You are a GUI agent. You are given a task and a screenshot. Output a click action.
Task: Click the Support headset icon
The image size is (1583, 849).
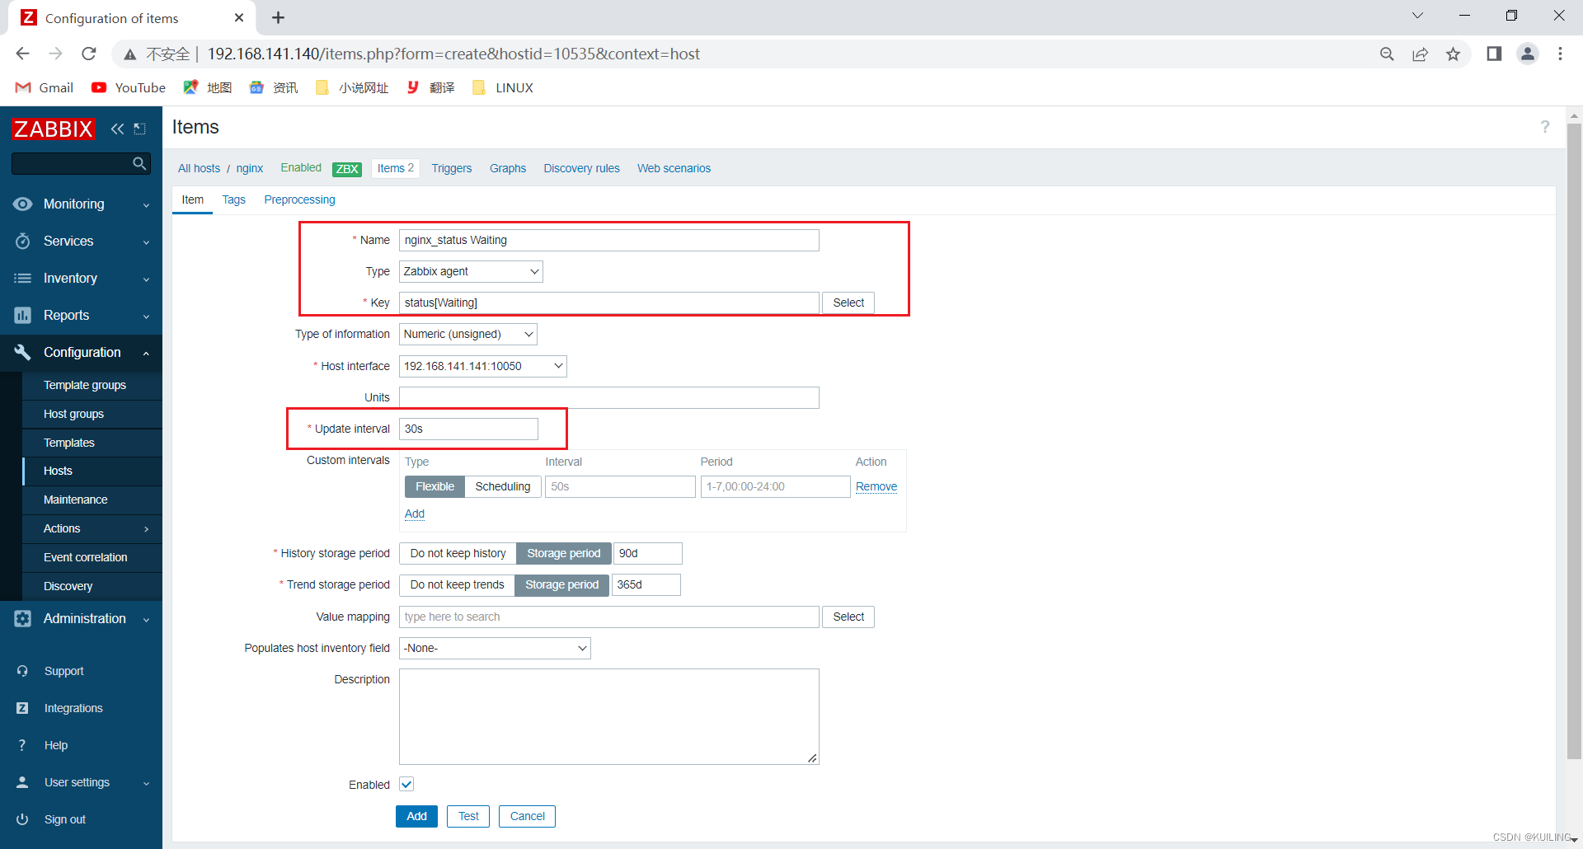click(x=22, y=671)
